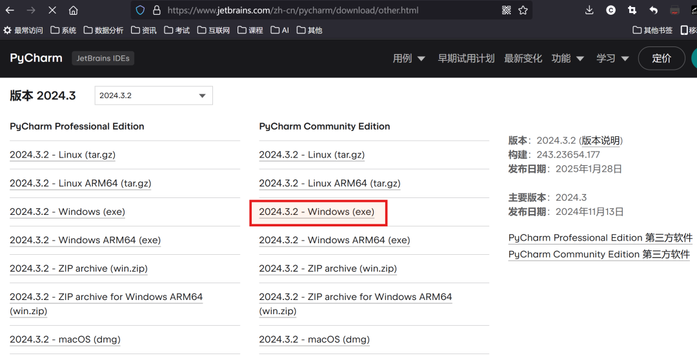The image size is (697, 360).
Task: Open the browser downloads panel
Action: 589,10
